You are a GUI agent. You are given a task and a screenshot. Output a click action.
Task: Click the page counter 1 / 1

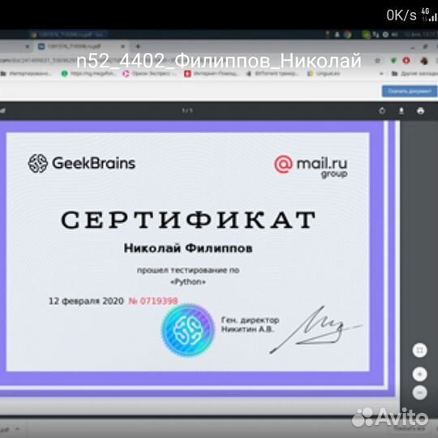[187, 110]
